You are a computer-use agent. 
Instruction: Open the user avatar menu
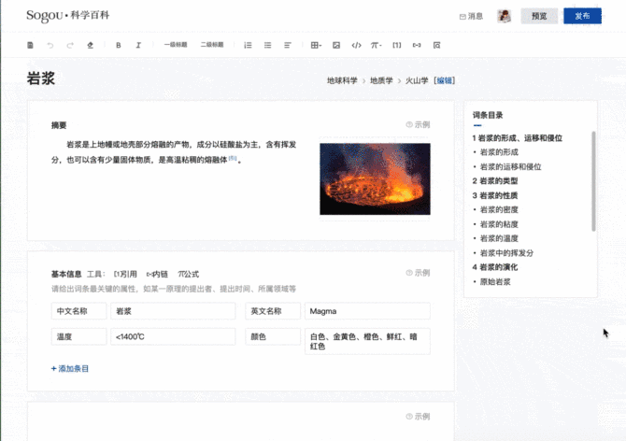click(504, 16)
